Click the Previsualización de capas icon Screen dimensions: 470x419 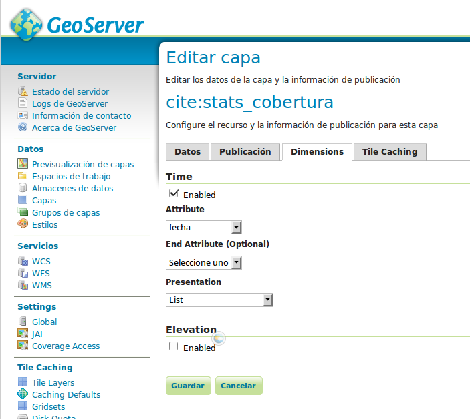coord(23,165)
